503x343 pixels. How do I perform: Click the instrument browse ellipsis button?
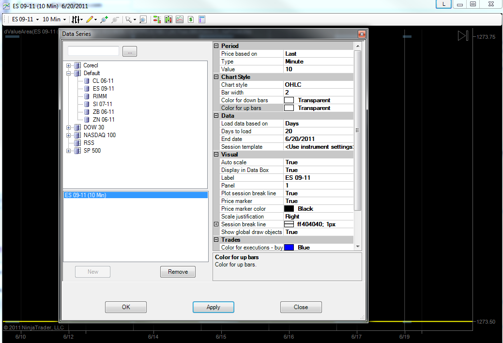130,51
